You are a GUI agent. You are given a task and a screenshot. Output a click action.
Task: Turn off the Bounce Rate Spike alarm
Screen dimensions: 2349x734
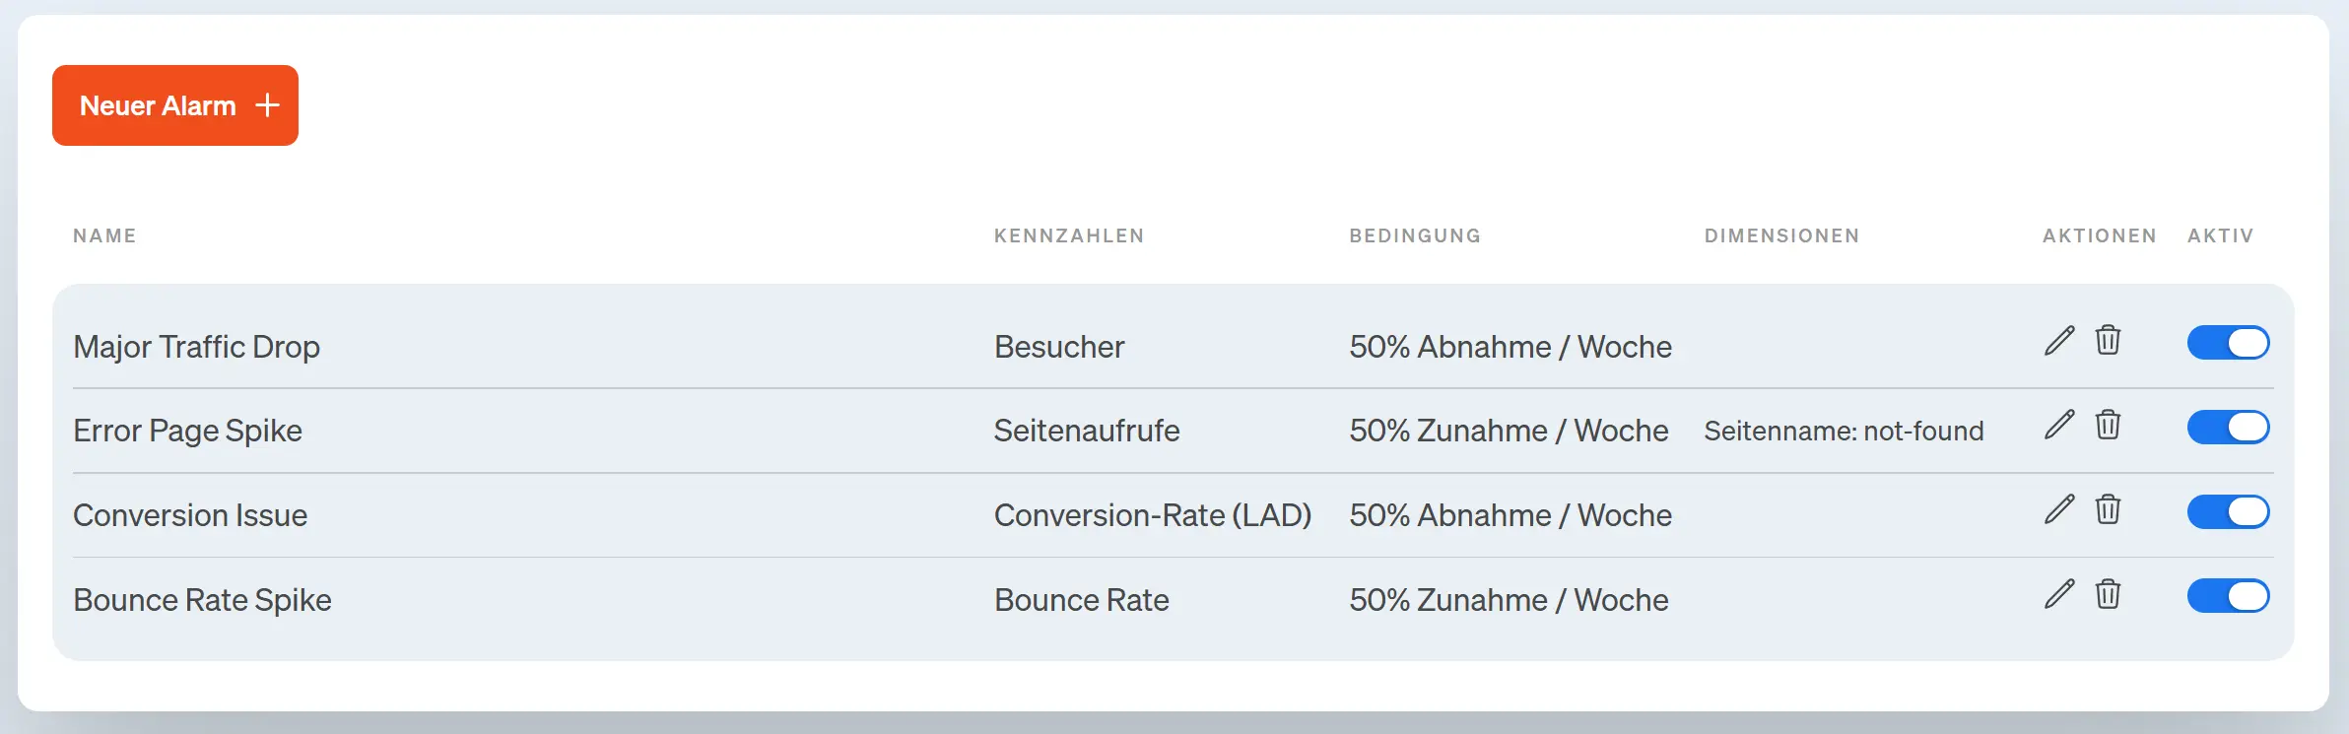2228,595
